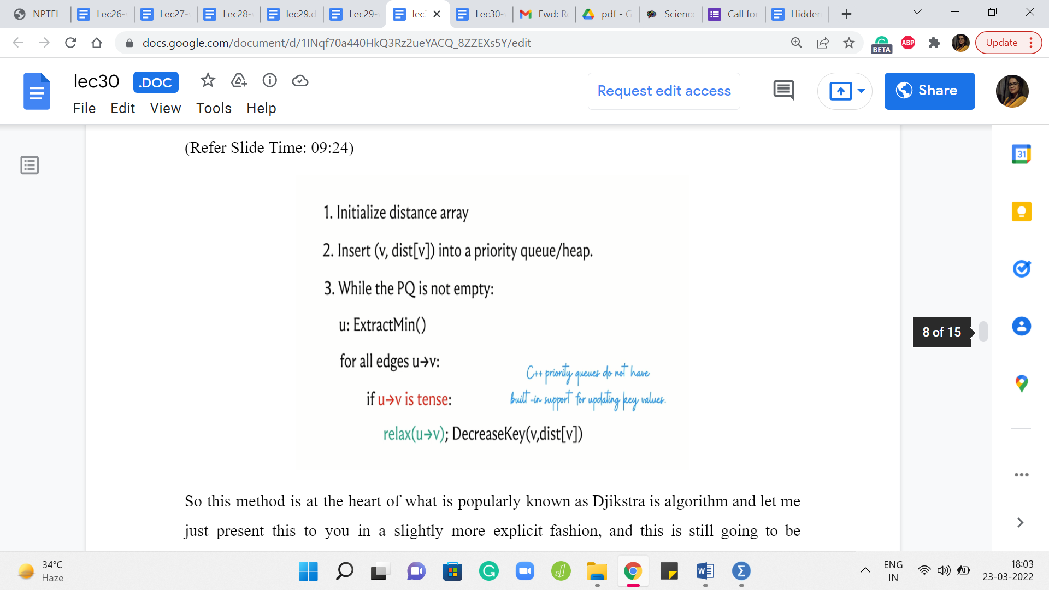Click the Request edit access button
The image size is (1049, 590).
pos(664,91)
